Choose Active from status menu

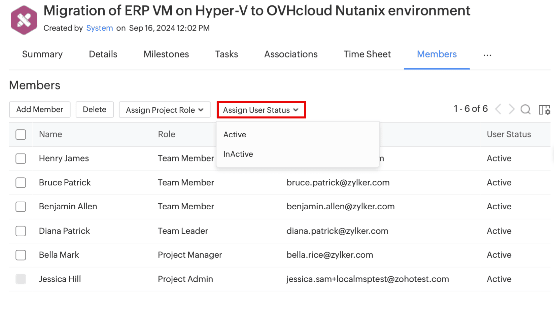(x=235, y=135)
